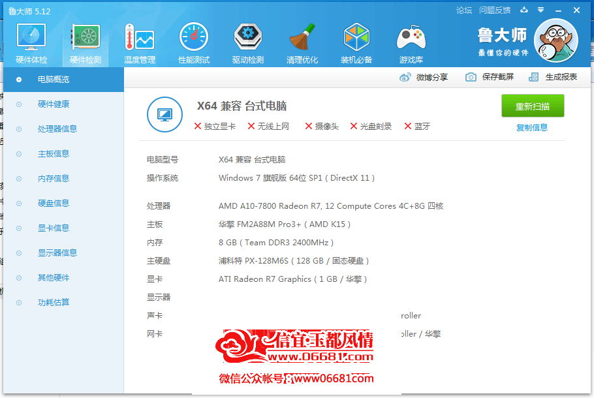Image resolution: width=594 pixels, height=398 pixels.
Task: Click Windows 7 旗舰版 64位 SP1 text
Action: [x=296, y=178]
